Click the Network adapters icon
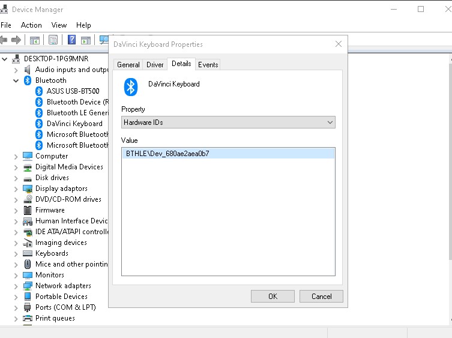This screenshot has height=338, width=452. [x=28, y=286]
